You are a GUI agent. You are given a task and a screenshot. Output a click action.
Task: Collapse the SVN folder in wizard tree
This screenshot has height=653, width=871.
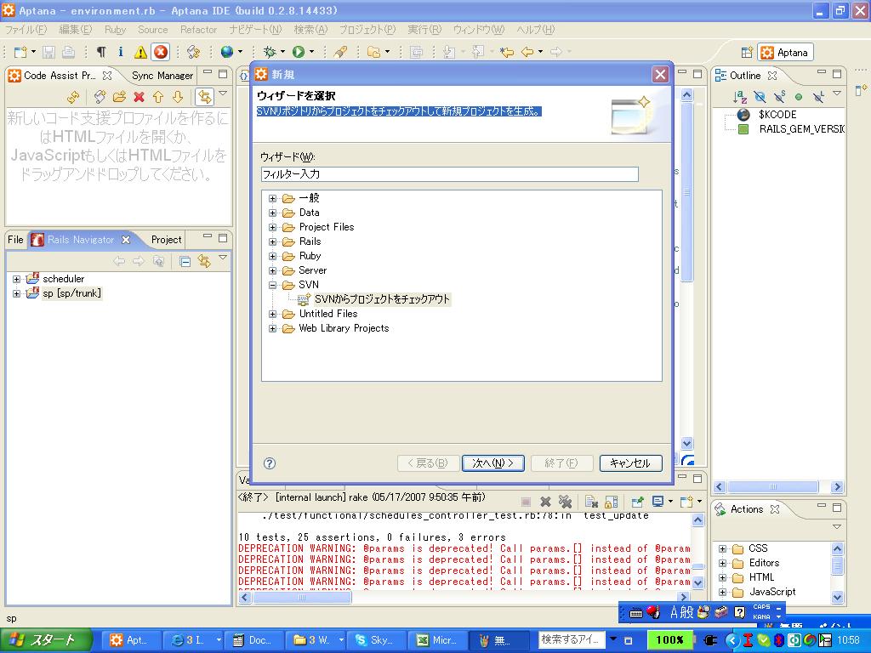pos(272,285)
